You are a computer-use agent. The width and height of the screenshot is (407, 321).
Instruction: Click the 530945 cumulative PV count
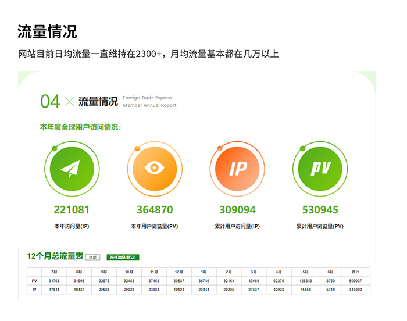coord(320,210)
